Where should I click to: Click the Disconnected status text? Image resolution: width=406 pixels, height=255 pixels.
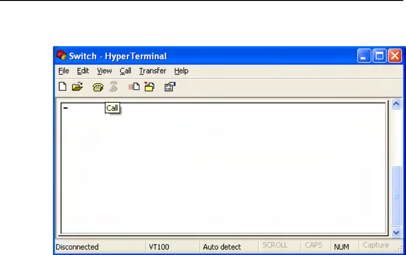(x=77, y=247)
